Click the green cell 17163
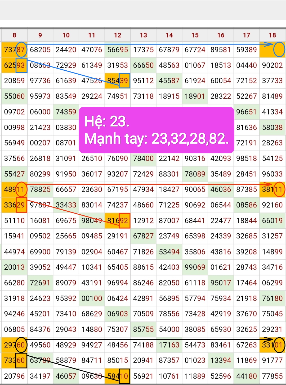This screenshot has width=286, height=385. (169, 345)
